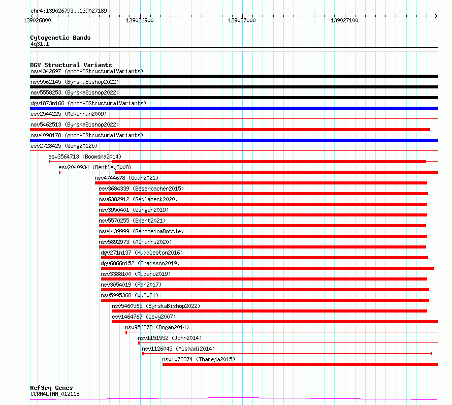Image resolution: width=452 pixels, height=405 pixels.
Task: Open esv1464767 (Levy2007) entry
Action: point(144,317)
